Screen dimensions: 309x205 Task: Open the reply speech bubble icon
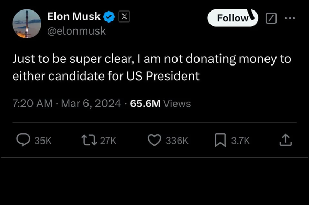23,140
